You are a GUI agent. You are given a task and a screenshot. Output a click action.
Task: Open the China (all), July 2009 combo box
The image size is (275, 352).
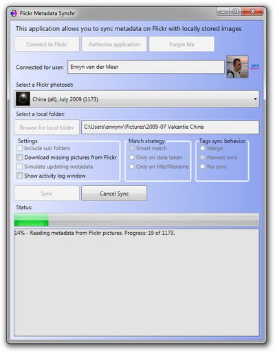(x=137, y=99)
